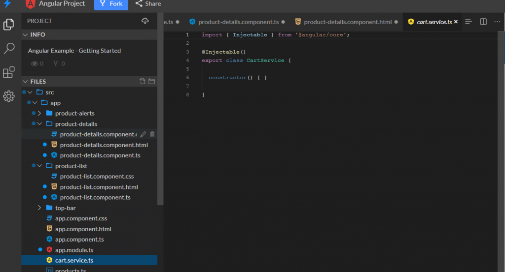Open the editor more actions ellipsis

[x=497, y=22]
